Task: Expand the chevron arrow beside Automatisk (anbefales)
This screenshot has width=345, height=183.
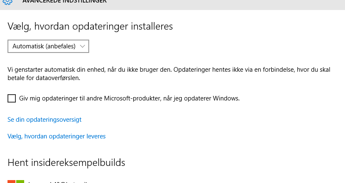Action: coord(82,46)
